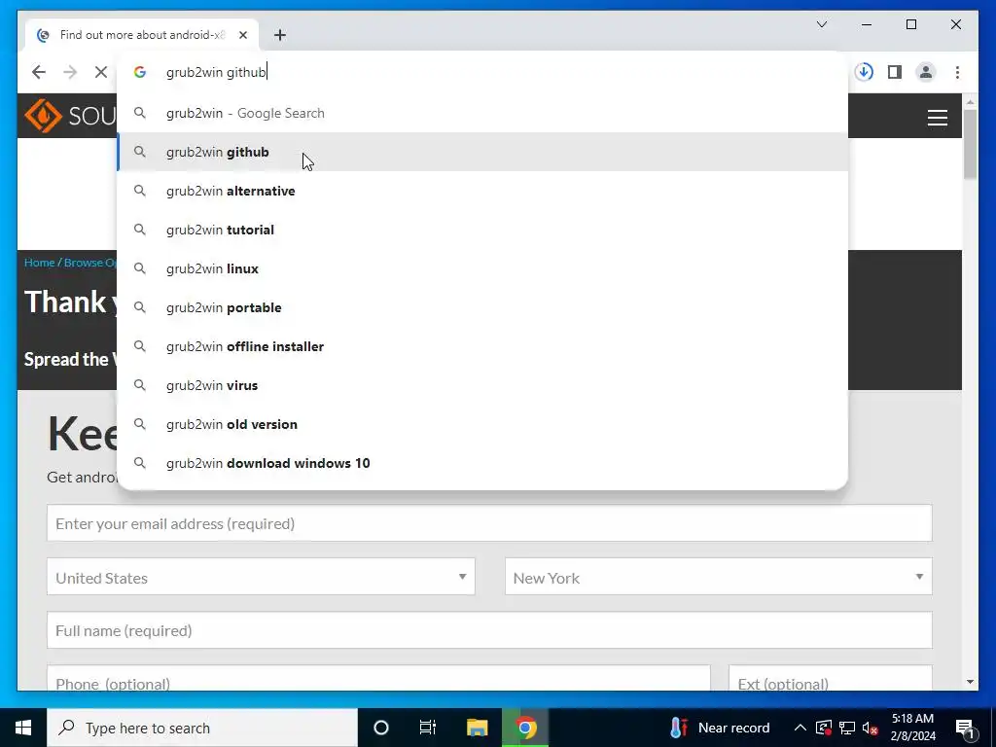Click Chrome icon on taskbar

(525, 728)
